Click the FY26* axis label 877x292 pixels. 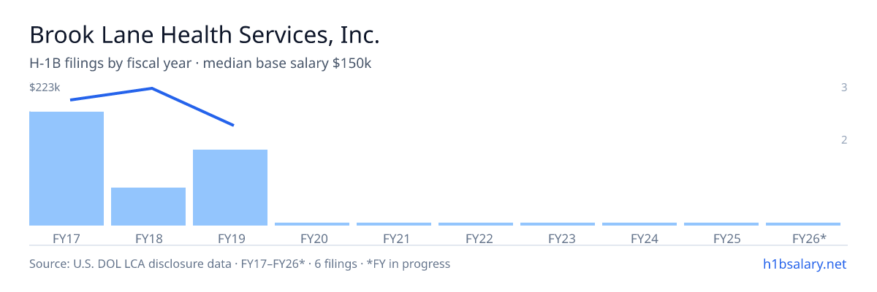click(x=803, y=239)
